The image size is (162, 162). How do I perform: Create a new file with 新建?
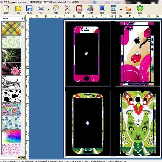coord(6,10)
